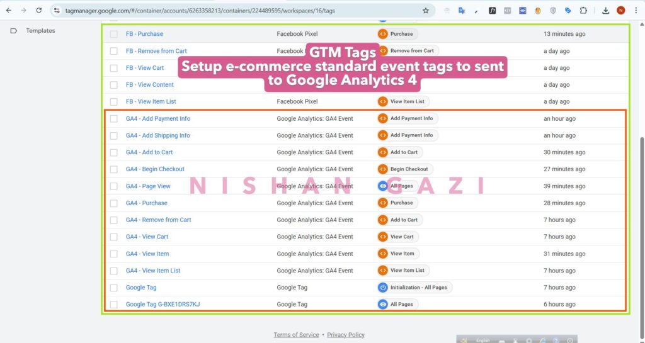Click the browser forward arrow

click(x=23, y=11)
